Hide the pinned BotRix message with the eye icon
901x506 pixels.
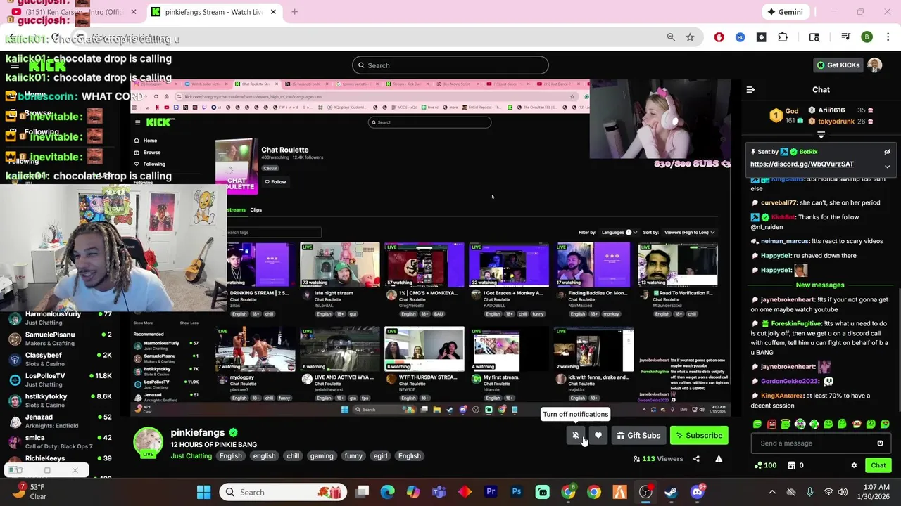(887, 152)
